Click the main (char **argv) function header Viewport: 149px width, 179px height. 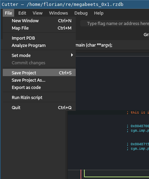(x=94, y=45)
